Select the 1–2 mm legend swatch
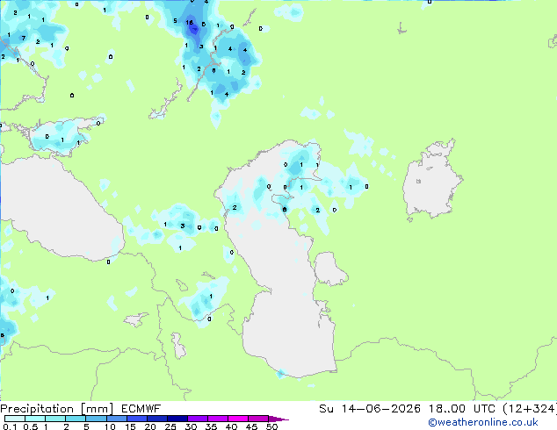Viewport: 557px width, 430px height. [x=55, y=419]
